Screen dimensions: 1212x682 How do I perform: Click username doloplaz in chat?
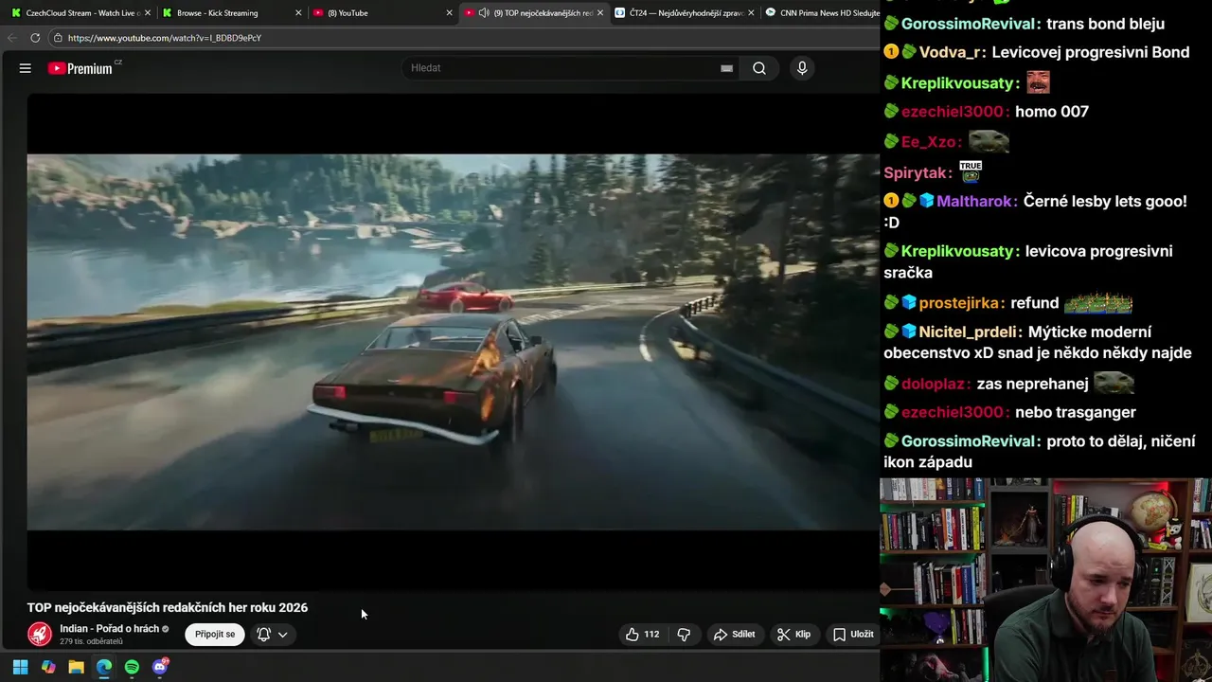(x=935, y=384)
